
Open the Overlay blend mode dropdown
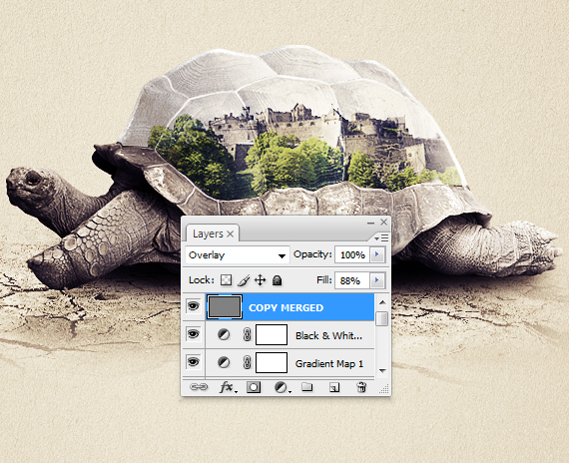(x=237, y=255)
